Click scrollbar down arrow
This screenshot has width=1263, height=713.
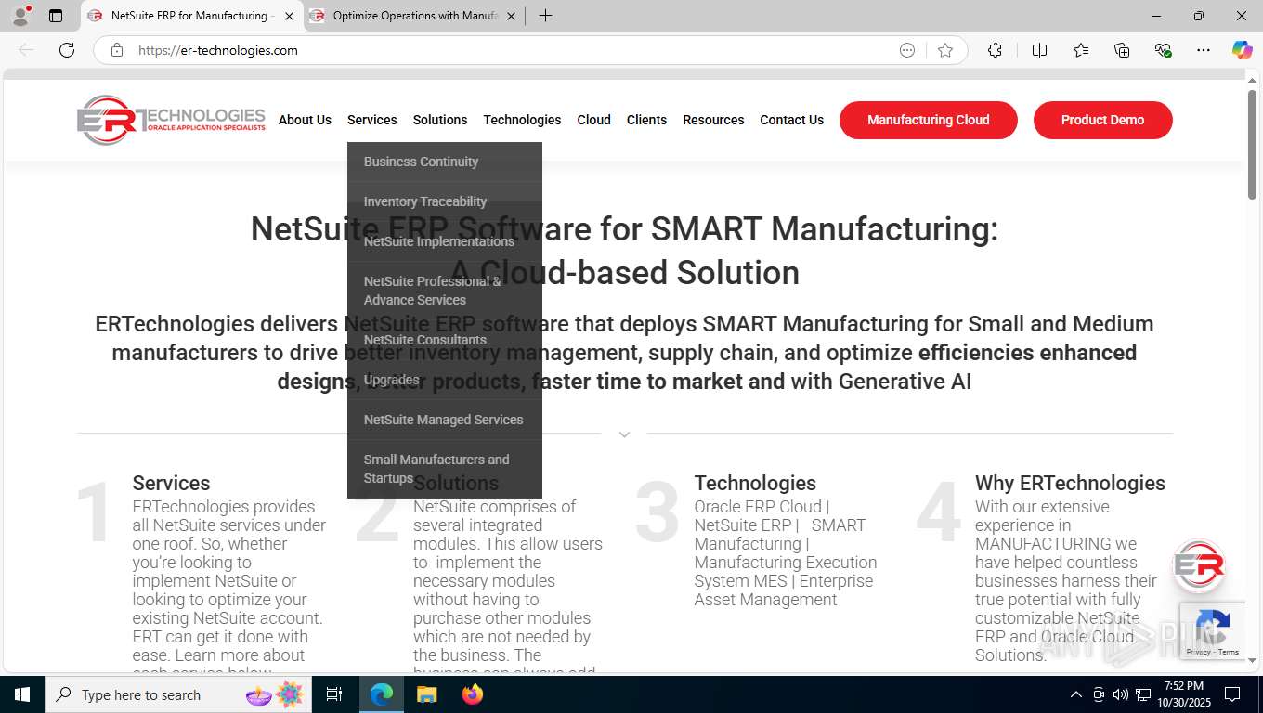tap(1252, 660)
